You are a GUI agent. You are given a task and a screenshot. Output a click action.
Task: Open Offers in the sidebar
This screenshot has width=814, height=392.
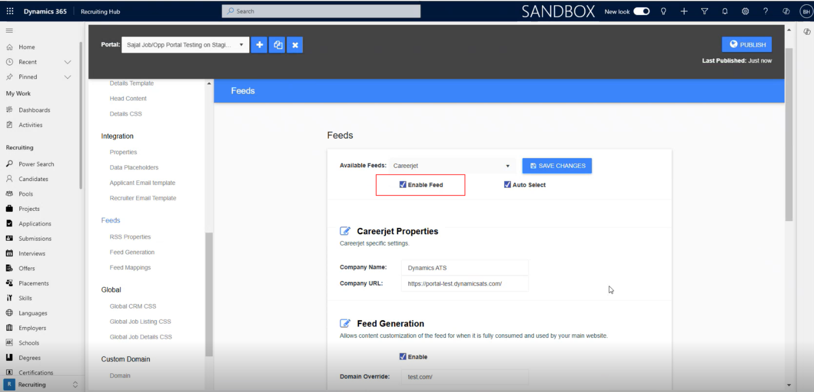27,268
